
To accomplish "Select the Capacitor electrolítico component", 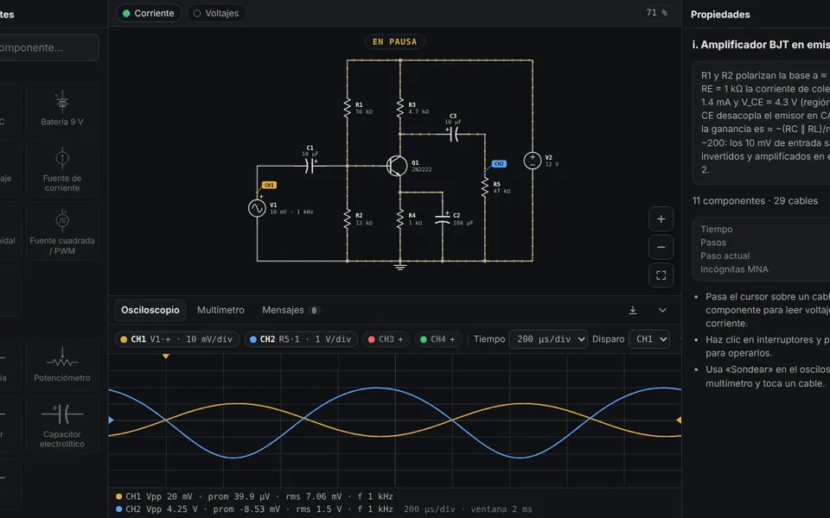I will tap(62, 425).
